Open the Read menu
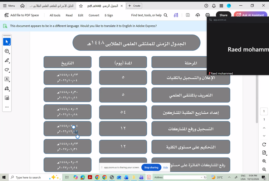269x181 pixels. [x=69, y=15]
